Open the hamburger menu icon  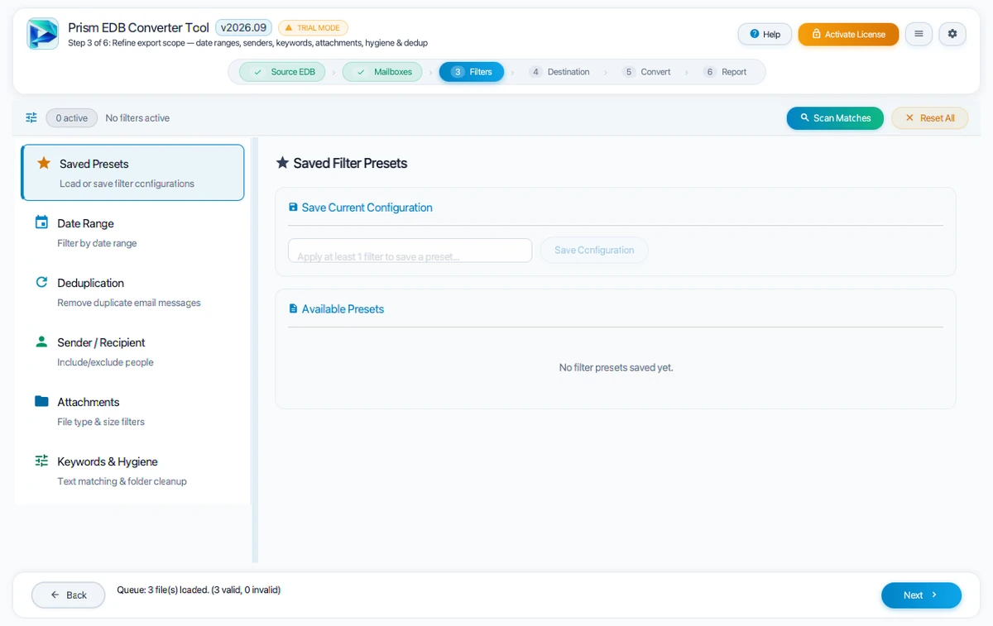coord(919,34)
